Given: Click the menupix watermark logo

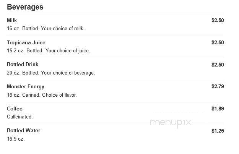Looking at the screenshot, I should pyautogui.click(x=171, y=123).
